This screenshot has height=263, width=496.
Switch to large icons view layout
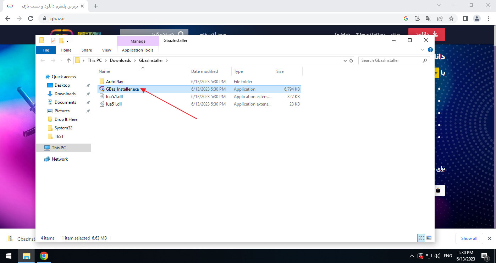tap(429, 238)
